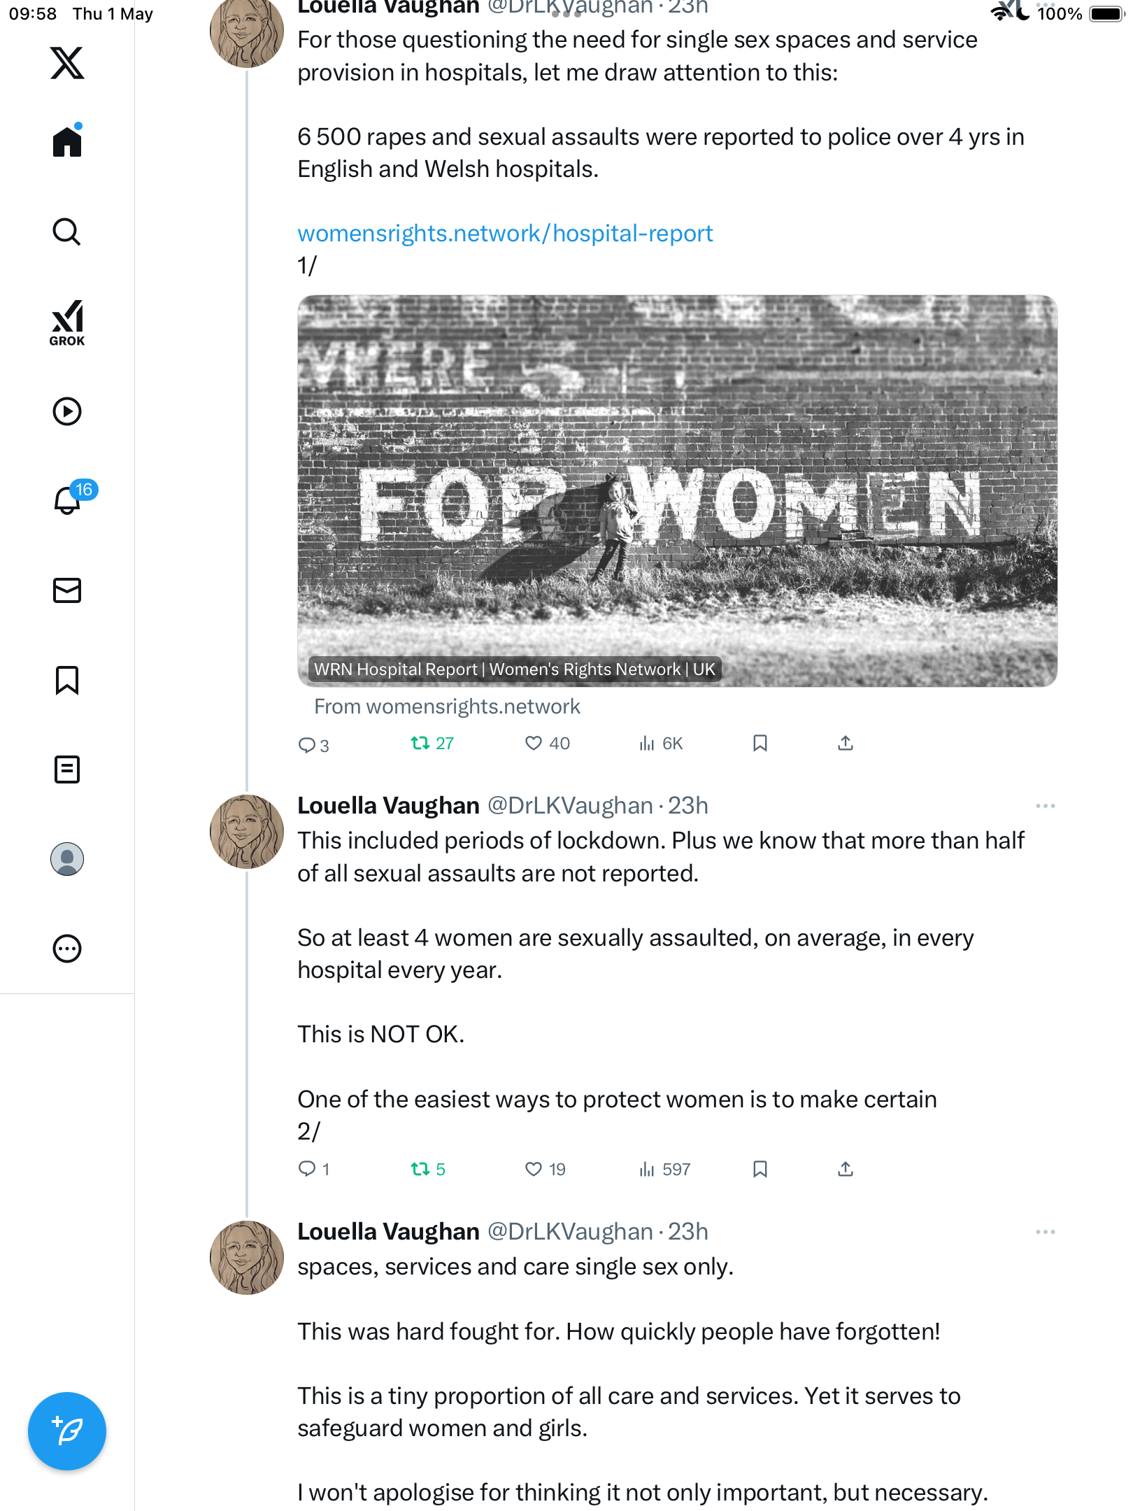Screen dimensions: 1133x1511
Task: Expand the More circle menu
Action: coord(67,949)
